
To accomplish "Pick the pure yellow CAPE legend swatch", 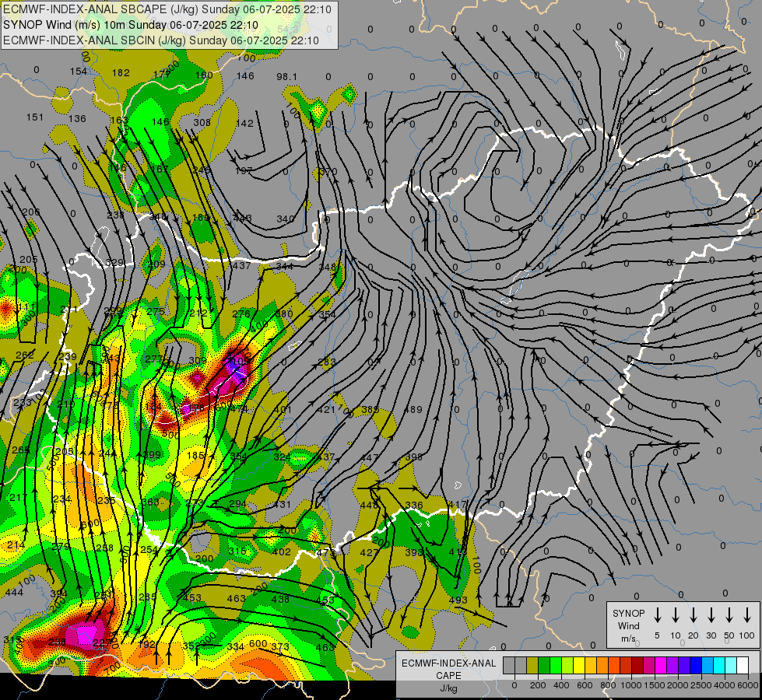I will pos(579,666).
